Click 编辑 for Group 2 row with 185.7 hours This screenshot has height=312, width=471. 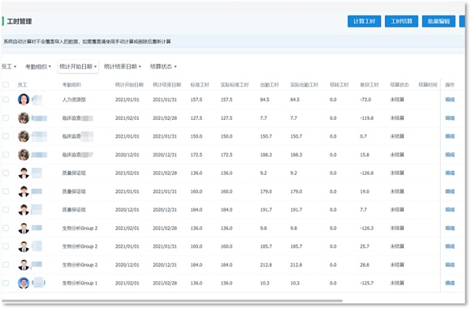tap(450, 246)
